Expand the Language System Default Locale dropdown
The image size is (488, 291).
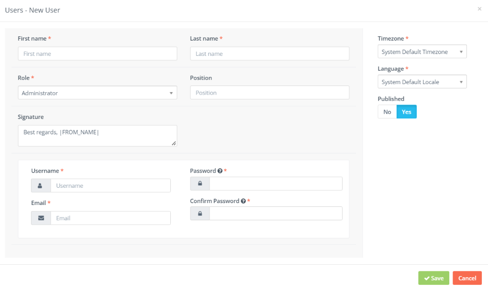[x=422, y=82]
